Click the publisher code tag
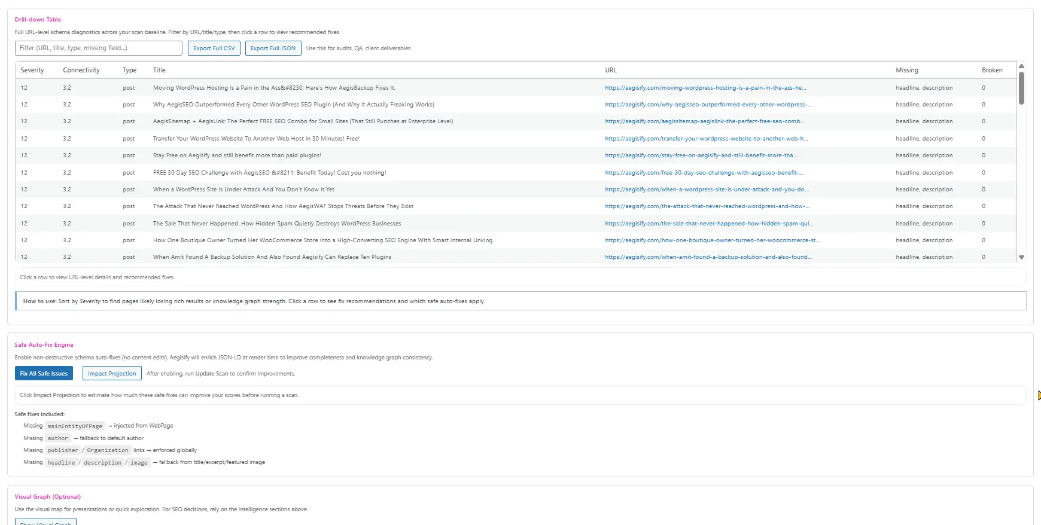The image size is (1041, 525). [63, 450]
